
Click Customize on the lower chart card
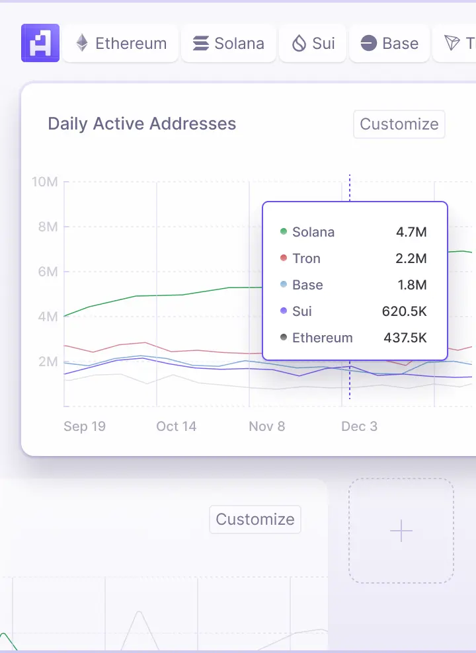[255, 519]
